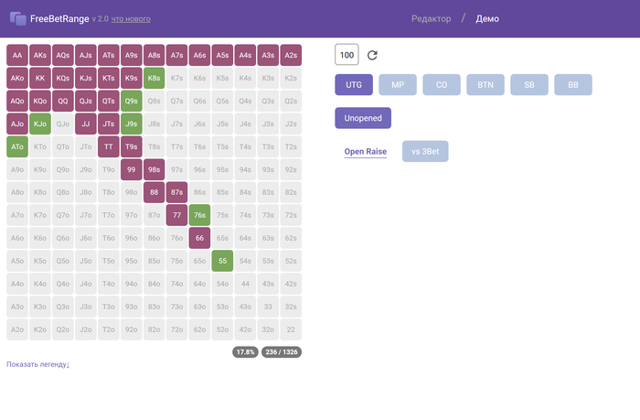Toggle the 55 pocket pair cell
Viewport: 640px width, 420px height.
coord(223,261)
